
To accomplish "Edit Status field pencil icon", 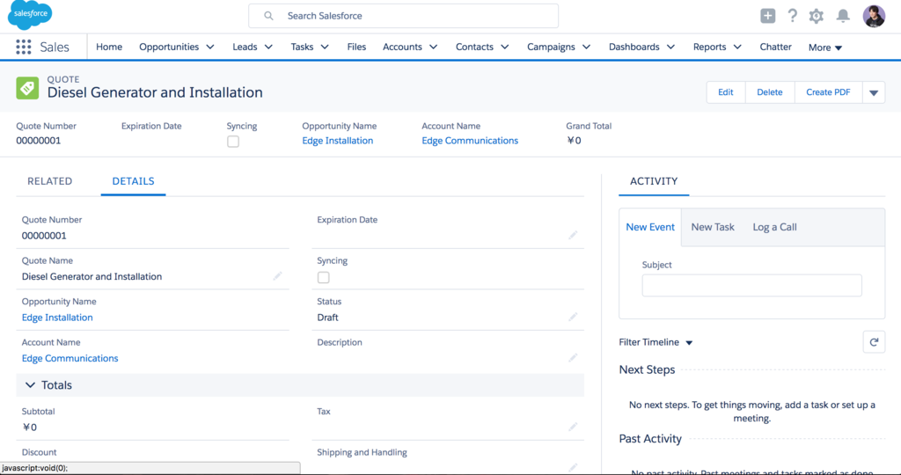I will (x=573, y=317).
